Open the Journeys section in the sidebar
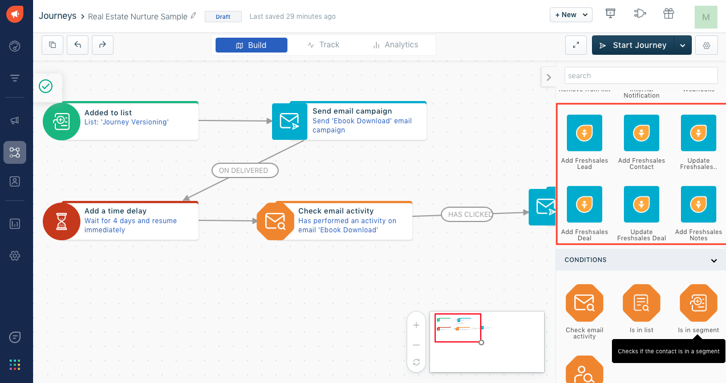The image size is (726, 383). (x=15, y=152)
